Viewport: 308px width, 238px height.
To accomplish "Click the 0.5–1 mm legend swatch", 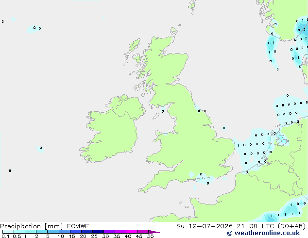I will 19,232.
